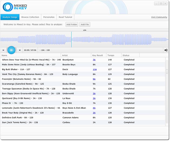The width and height of the screenshot is (170, 141).
Task: Select 'Where Does Your Mind Go' song row
Action: click(x=83, y=60)
